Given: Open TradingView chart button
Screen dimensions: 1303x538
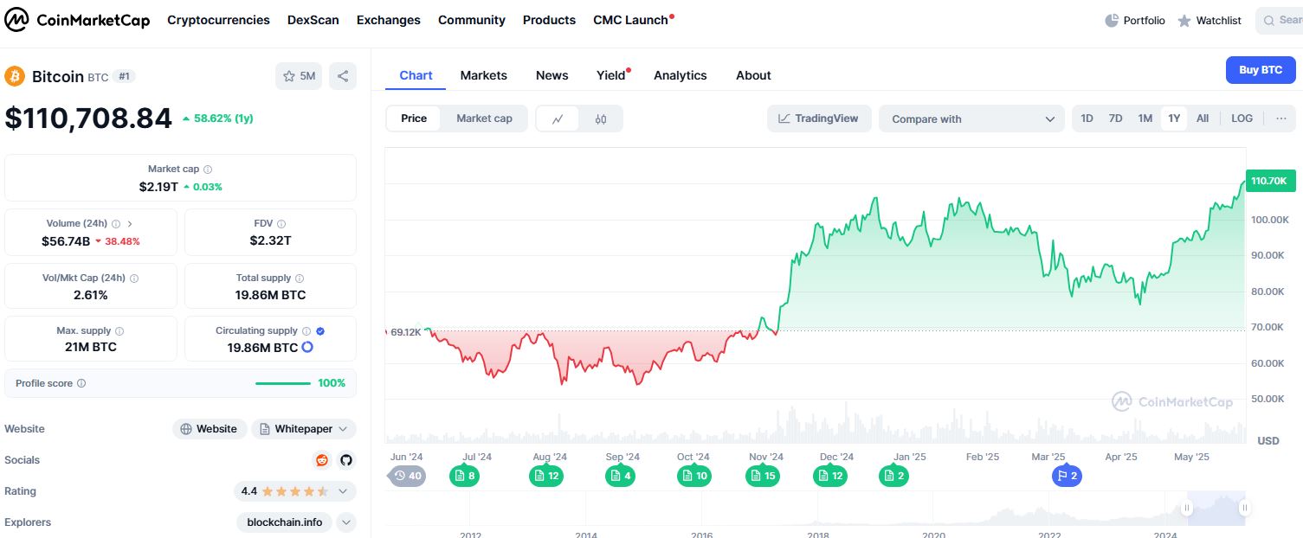Looking at the screenshot, I should pos(818,118).
